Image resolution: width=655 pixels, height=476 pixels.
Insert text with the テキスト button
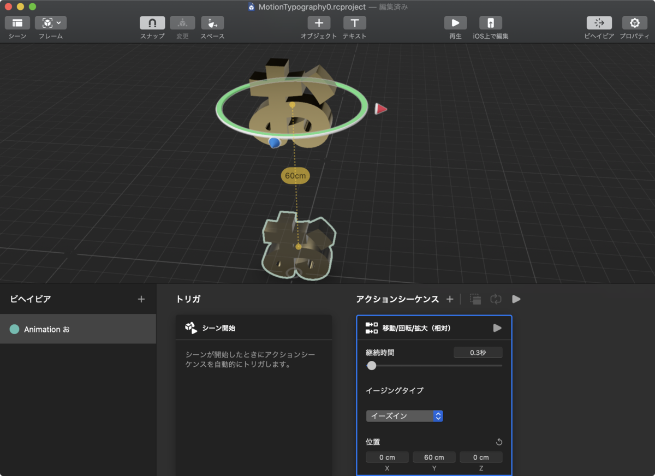click(354, 23)
